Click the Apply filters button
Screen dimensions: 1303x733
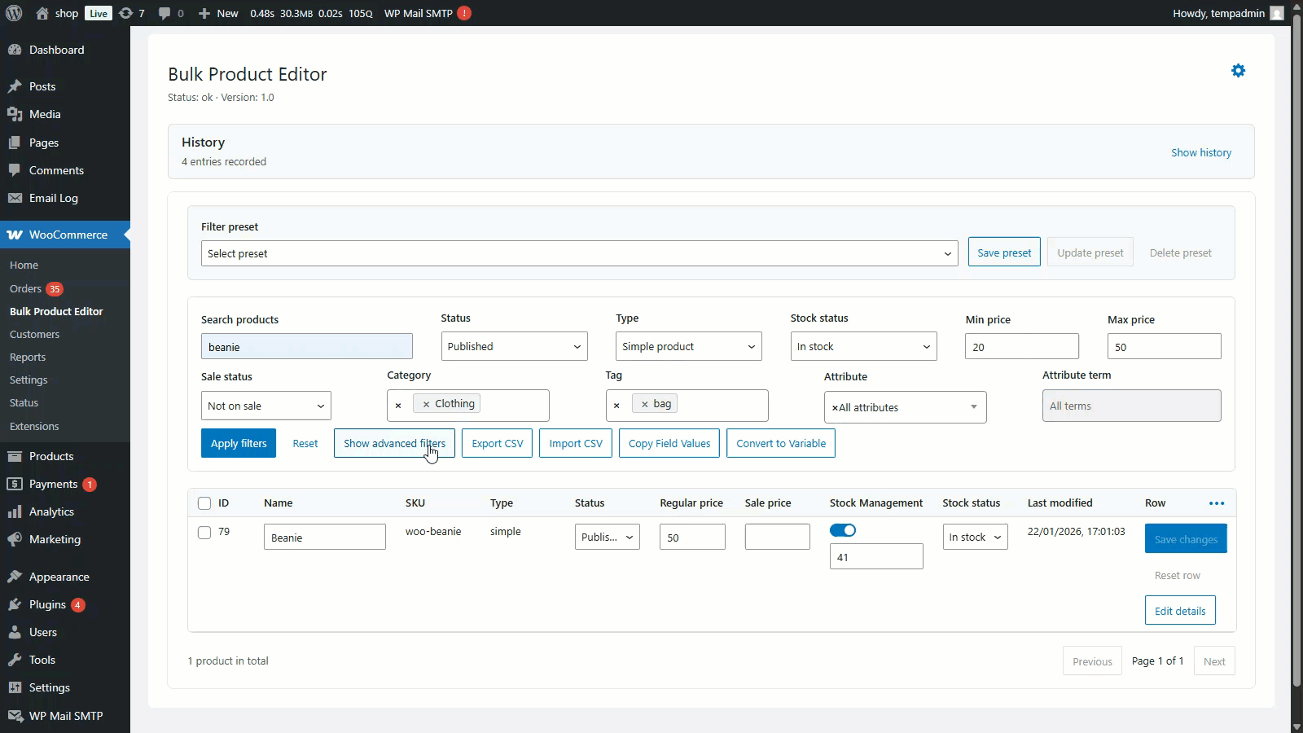click(238, 443)
